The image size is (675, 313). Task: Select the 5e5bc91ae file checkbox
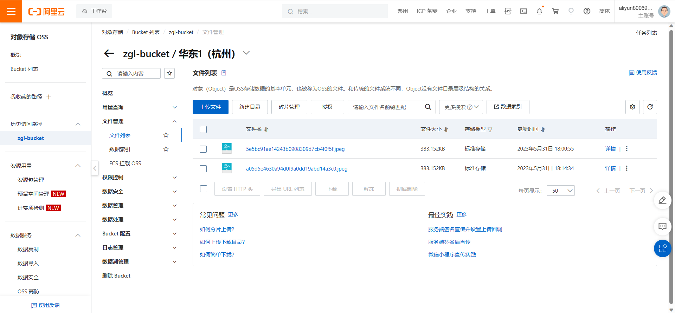tap(203, 149)
